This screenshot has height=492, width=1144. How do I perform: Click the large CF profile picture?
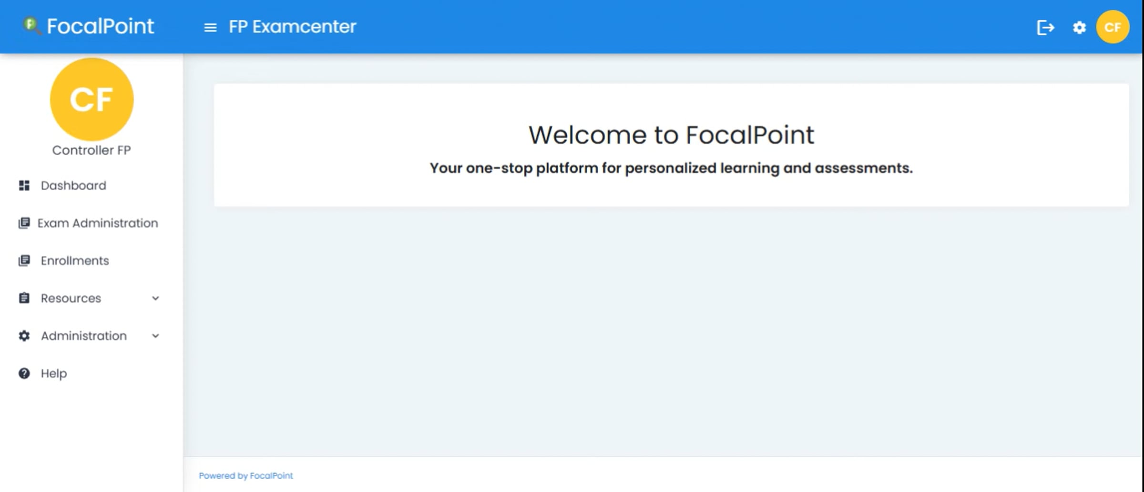coord(92,99)
